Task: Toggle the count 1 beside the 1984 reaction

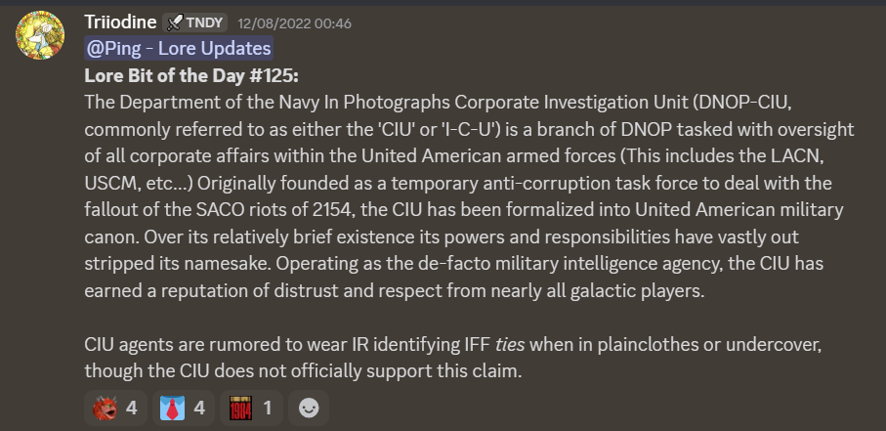Action: pyautogui.click(x=267, y=409)
